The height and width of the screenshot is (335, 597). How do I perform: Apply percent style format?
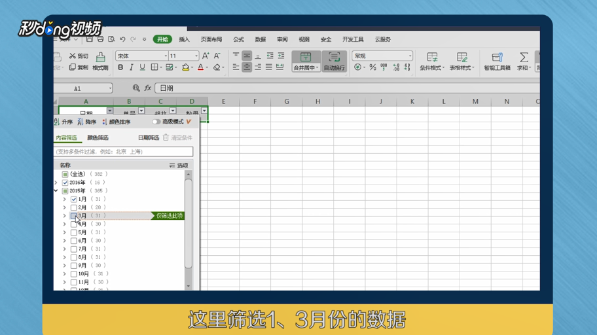(372, 67)
